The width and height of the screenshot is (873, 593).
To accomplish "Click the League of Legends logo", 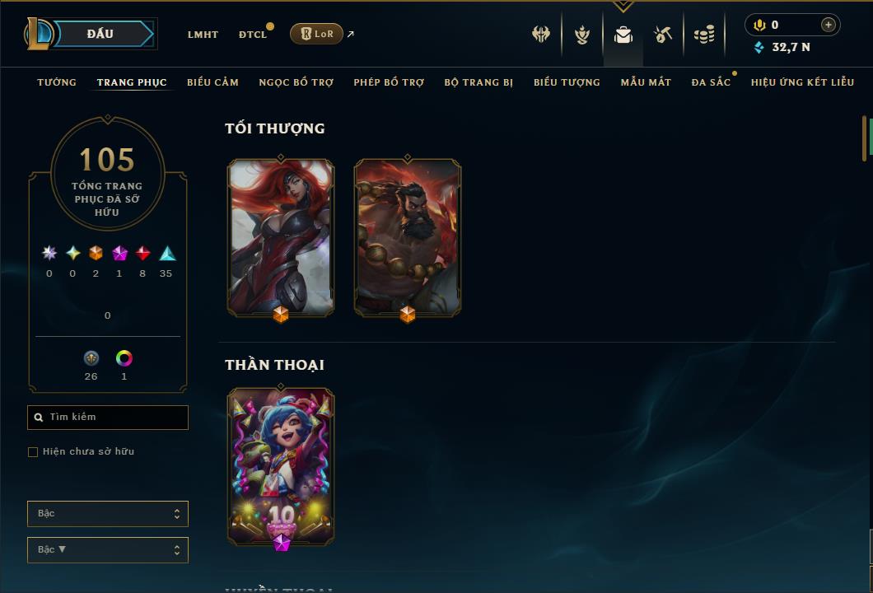I will [38, 34].
